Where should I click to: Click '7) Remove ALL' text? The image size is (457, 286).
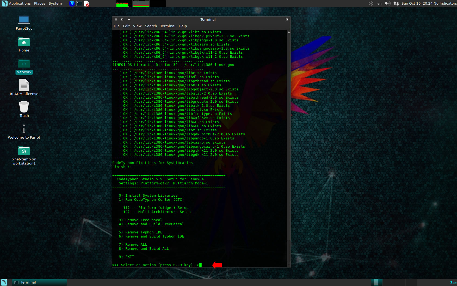click(x=133, y=244)
